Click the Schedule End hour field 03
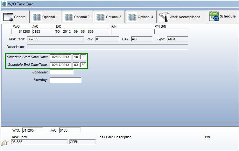The image size is (239, 151). (76, 65)
